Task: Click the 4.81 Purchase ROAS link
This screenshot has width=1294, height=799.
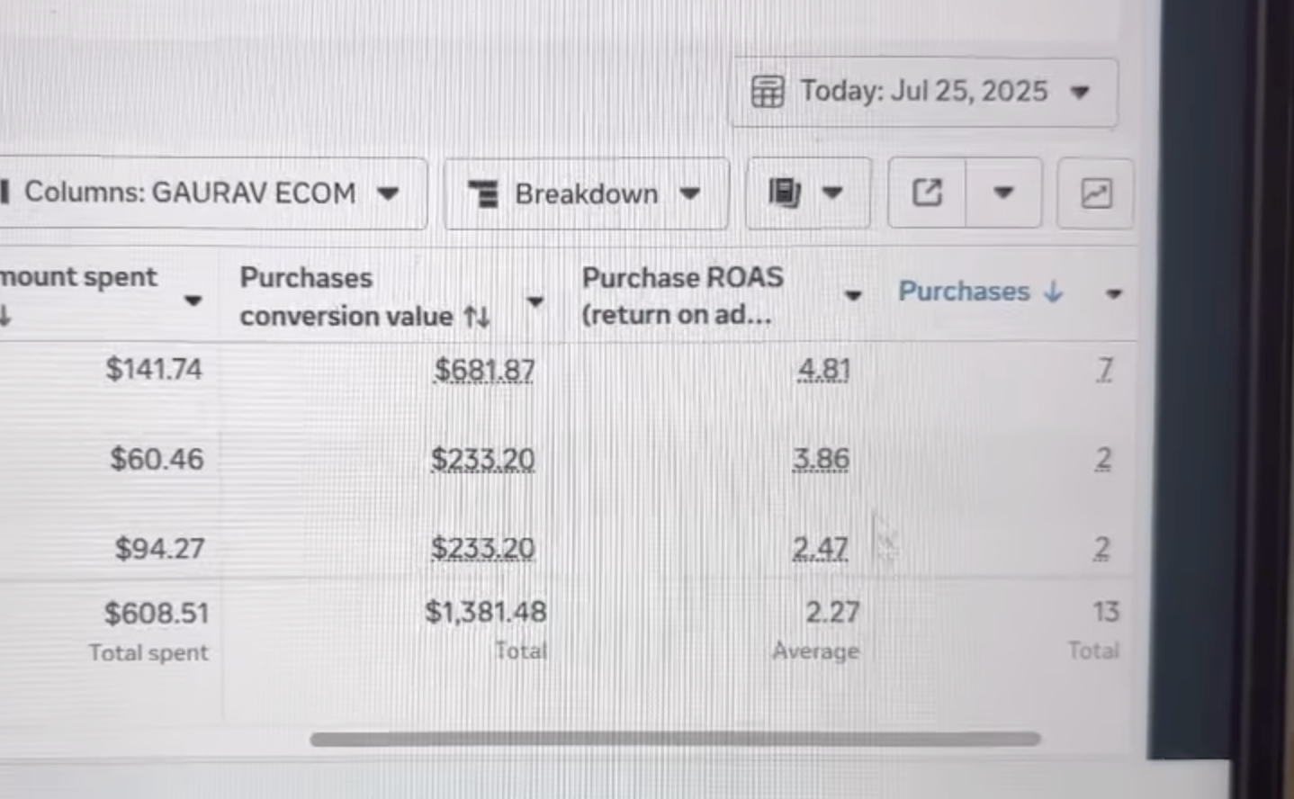Action: tap(823, 369)
